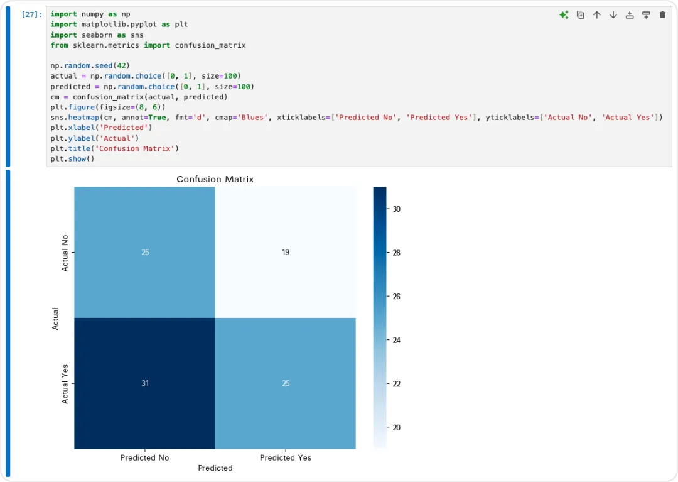Click the colorbar tick label 26
The width and height of the screenshot is (678, 482).
click(397, 297)
